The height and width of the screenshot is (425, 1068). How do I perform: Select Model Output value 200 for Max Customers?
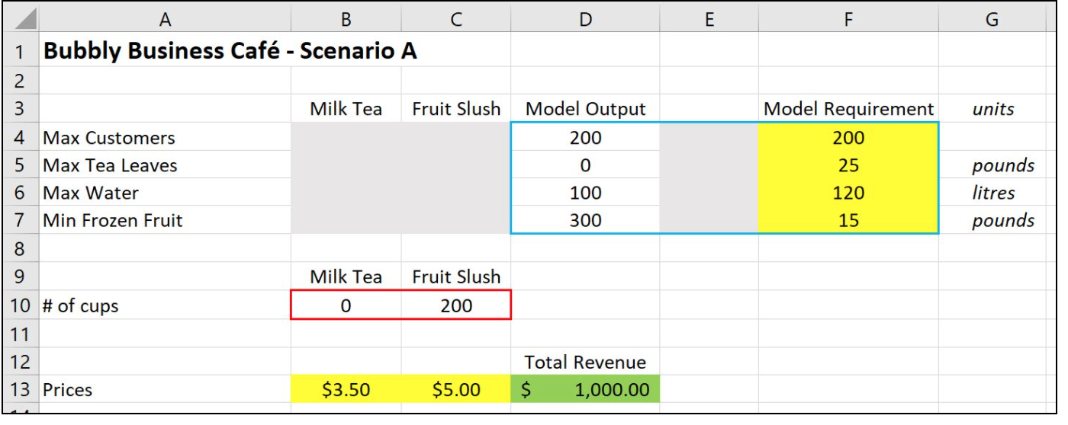(585, 137)
